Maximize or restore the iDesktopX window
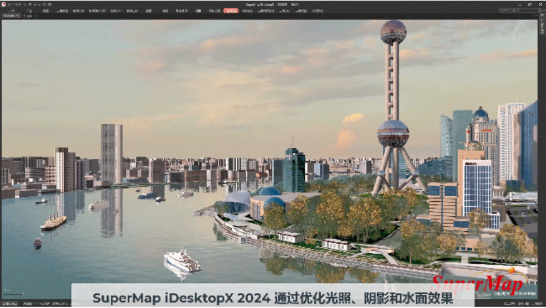Viewport: 546px width, 308px height. pyautogui.click(x=530, y=4)
